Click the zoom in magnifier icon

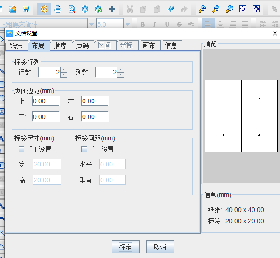coord(202,9)
